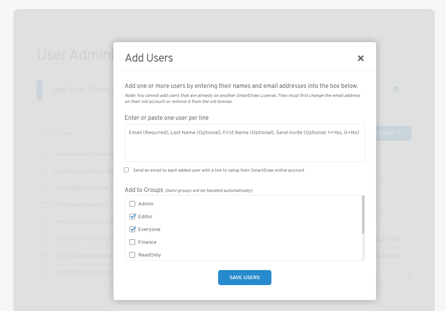Click the plus icon beside email domain

tap(395, 89)
